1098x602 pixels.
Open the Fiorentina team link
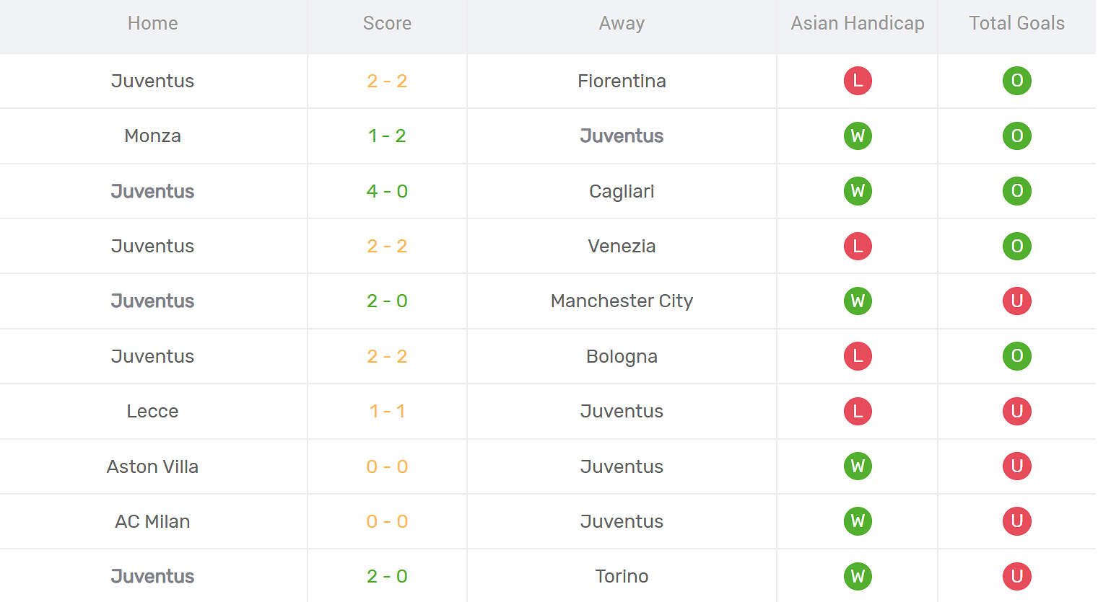622,81
